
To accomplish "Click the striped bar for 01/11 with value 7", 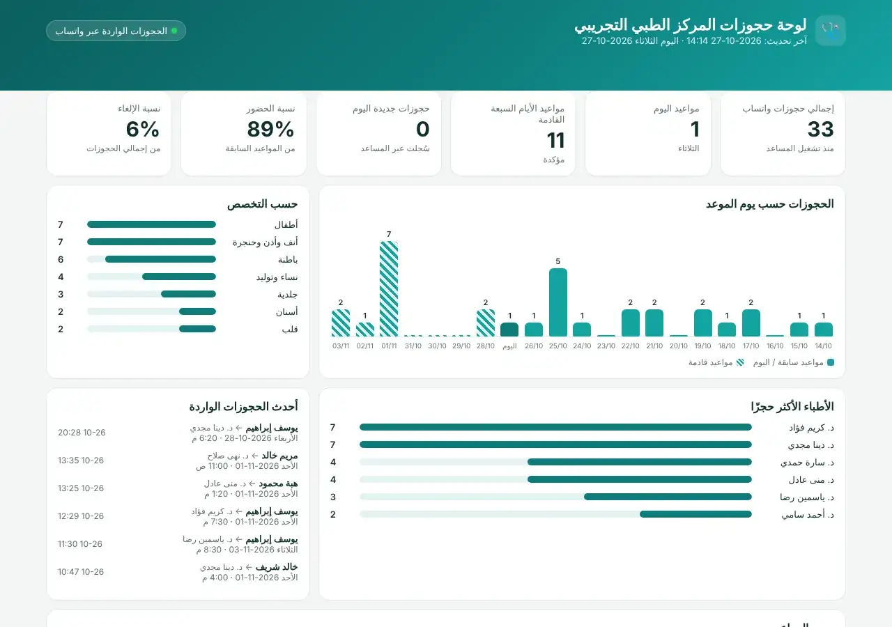I will [x=389, y=289].
